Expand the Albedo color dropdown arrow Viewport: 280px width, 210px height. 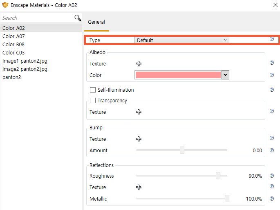pos(225,75)
